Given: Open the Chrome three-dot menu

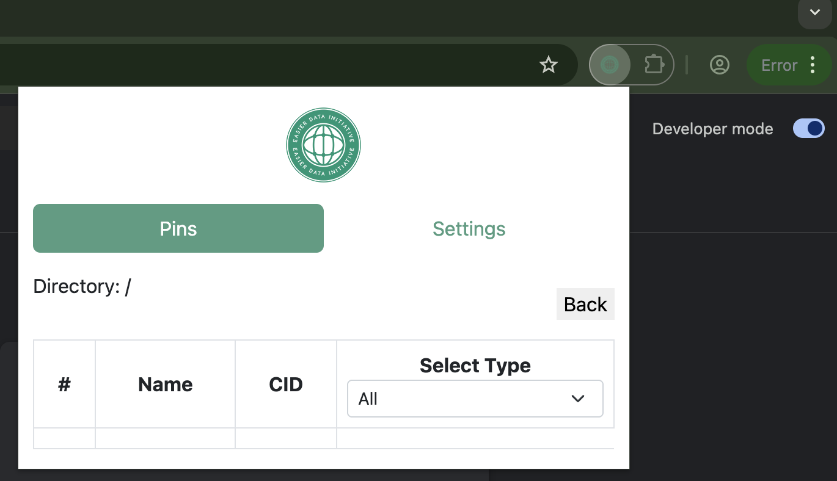Looking at the screenshot, I should point(813,65).
